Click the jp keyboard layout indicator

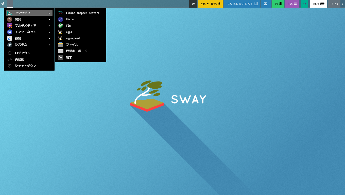[x=305, y=4]
